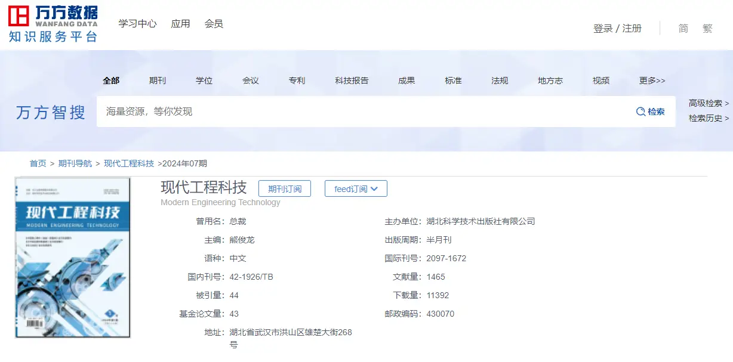Screen dimensions: 733x362
Task: Click the journal title 现代工程科技
Action: (x=204, y=187)
